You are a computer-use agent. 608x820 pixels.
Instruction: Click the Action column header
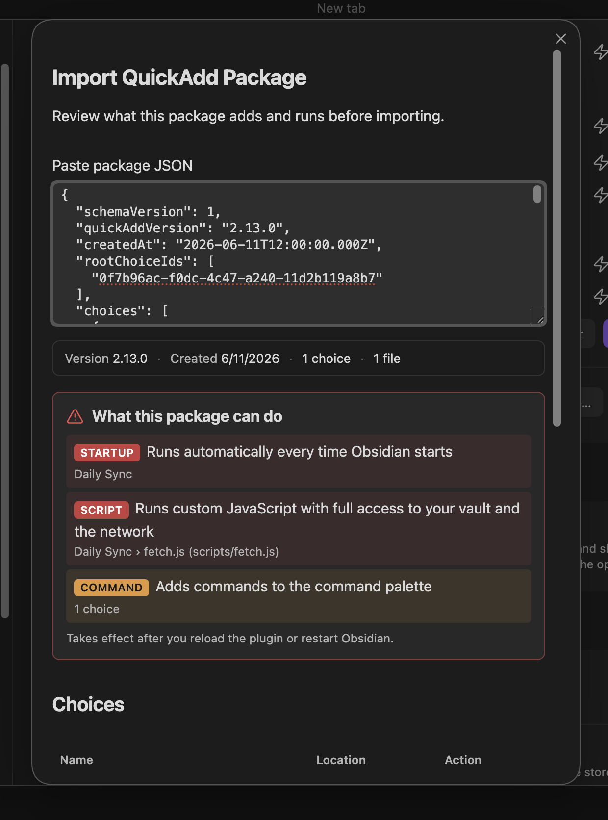(x=463, y=760)
